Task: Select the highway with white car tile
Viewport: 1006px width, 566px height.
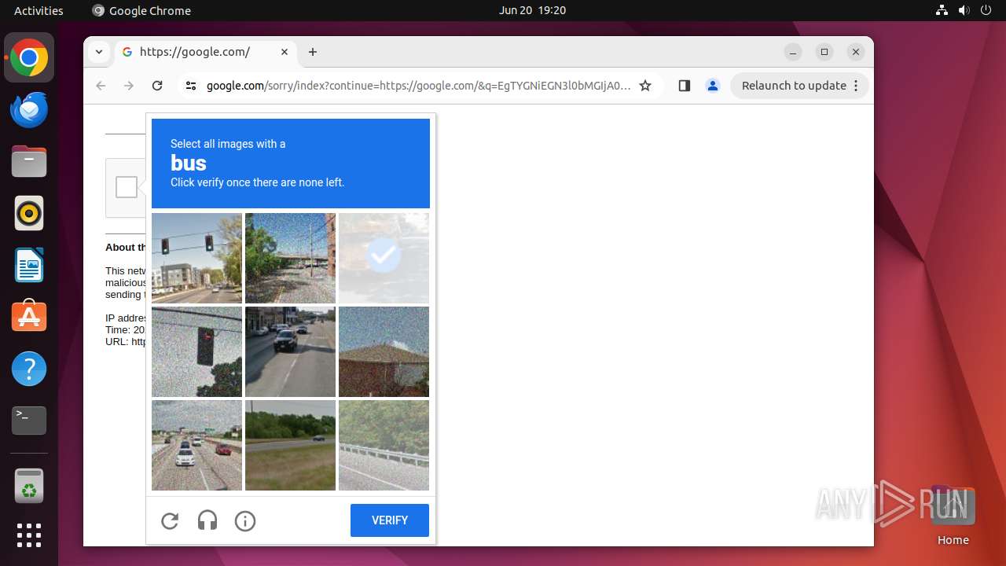Action: pos(196,445)
